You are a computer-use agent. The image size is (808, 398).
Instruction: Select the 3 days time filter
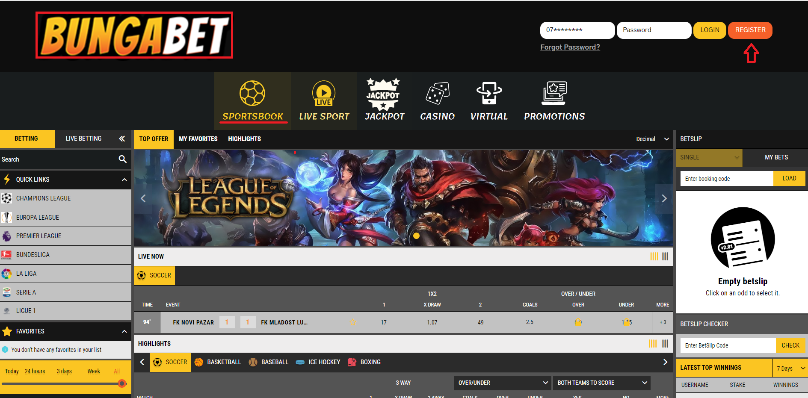64,371
